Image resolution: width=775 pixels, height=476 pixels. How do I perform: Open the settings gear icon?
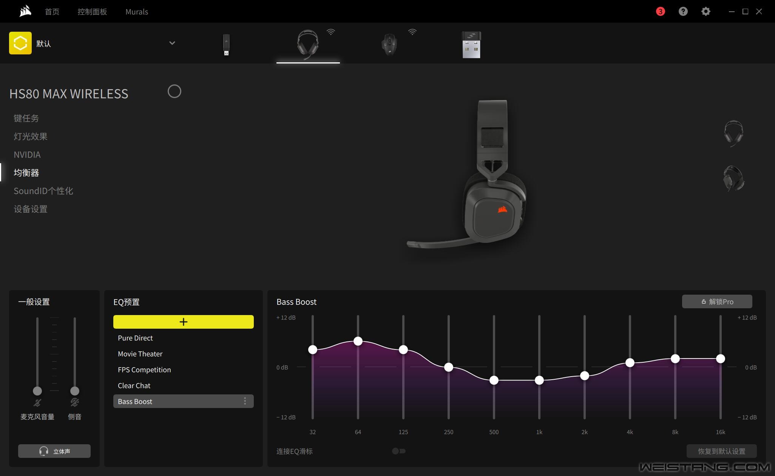[x=706, y=11]
